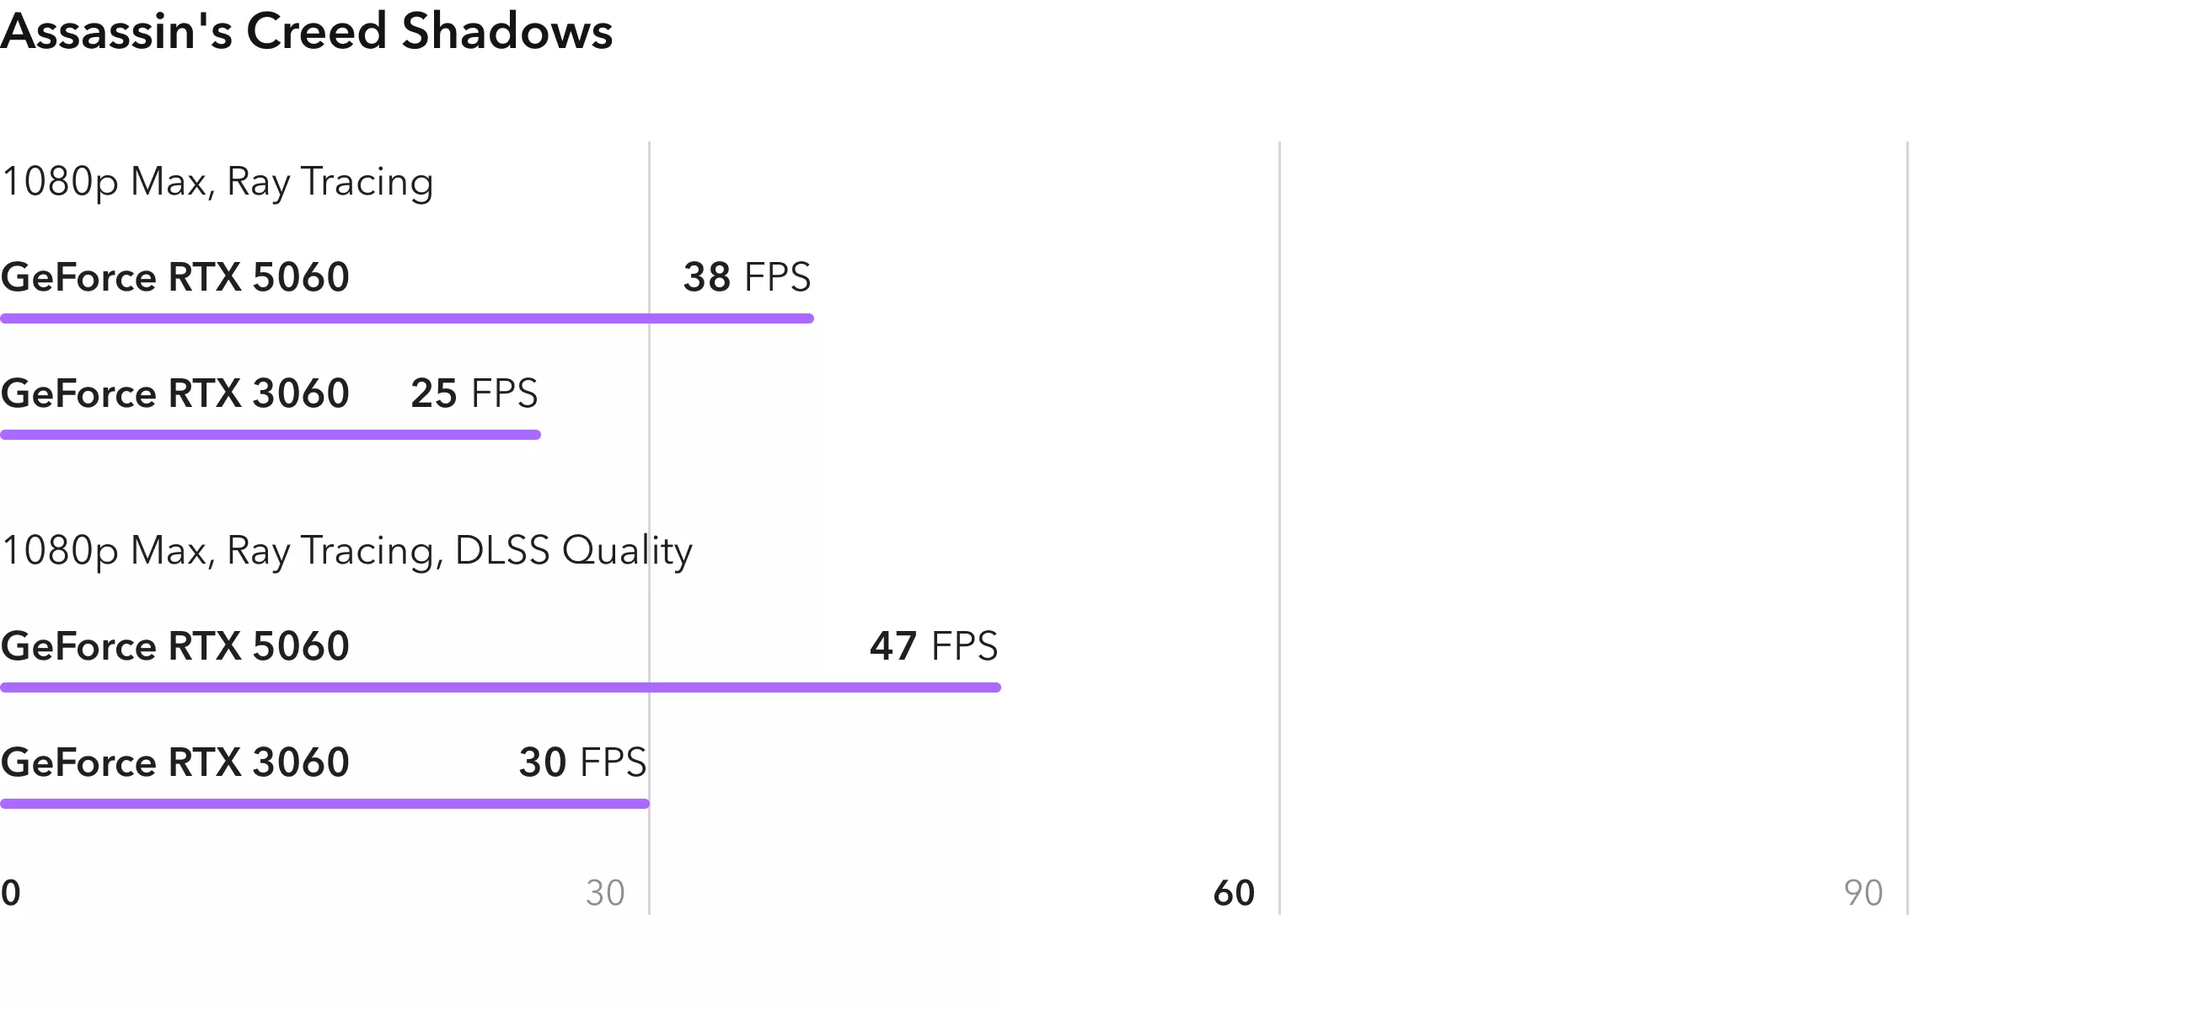
Task: Click the GeForce RTX 3060 label under DLSS Quality
Action: click(175, 762)
